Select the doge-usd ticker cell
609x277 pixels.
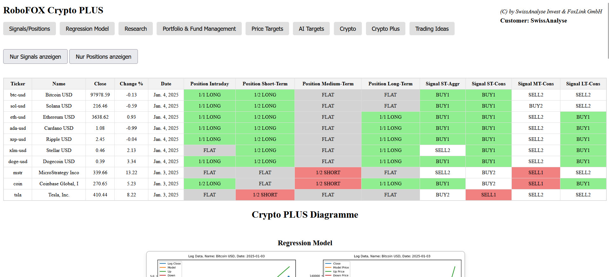[18, 162]
